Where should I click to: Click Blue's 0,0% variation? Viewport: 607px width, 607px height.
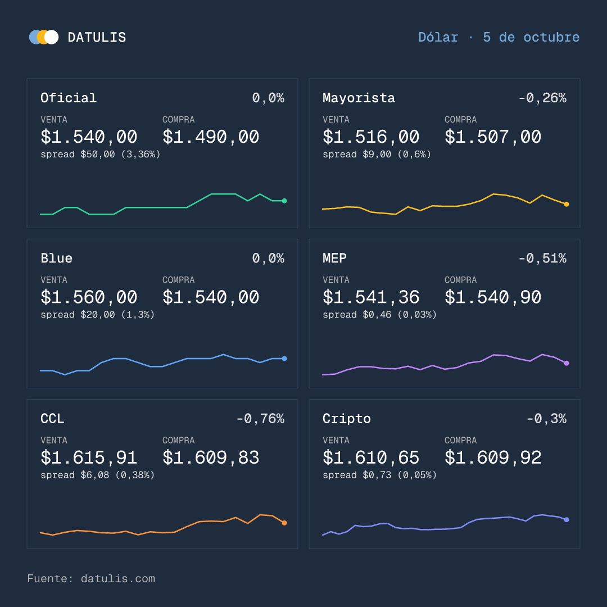(x=268, y=258)
